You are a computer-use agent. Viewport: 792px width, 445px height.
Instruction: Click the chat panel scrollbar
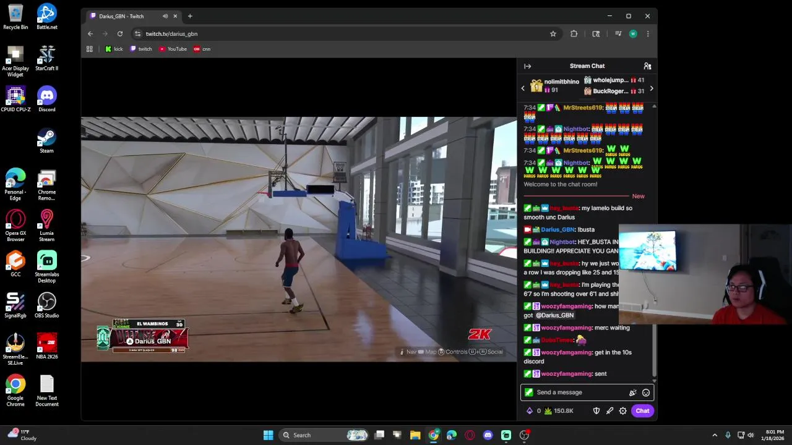pyautogui.click(x=654, y=349)
